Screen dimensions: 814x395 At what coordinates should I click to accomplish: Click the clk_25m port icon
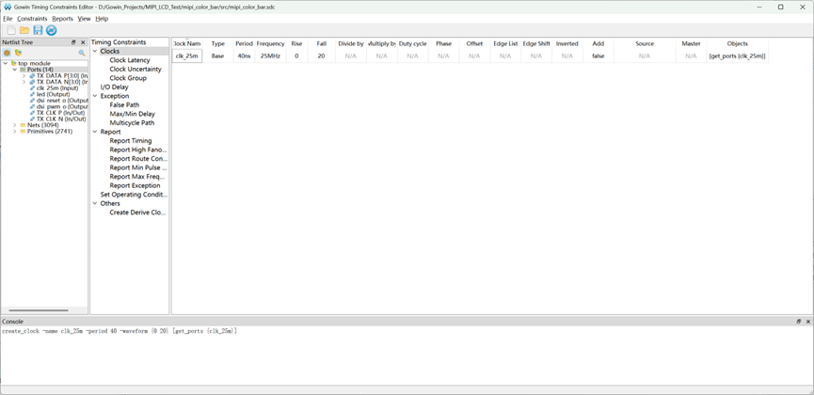tap(32, 88)
